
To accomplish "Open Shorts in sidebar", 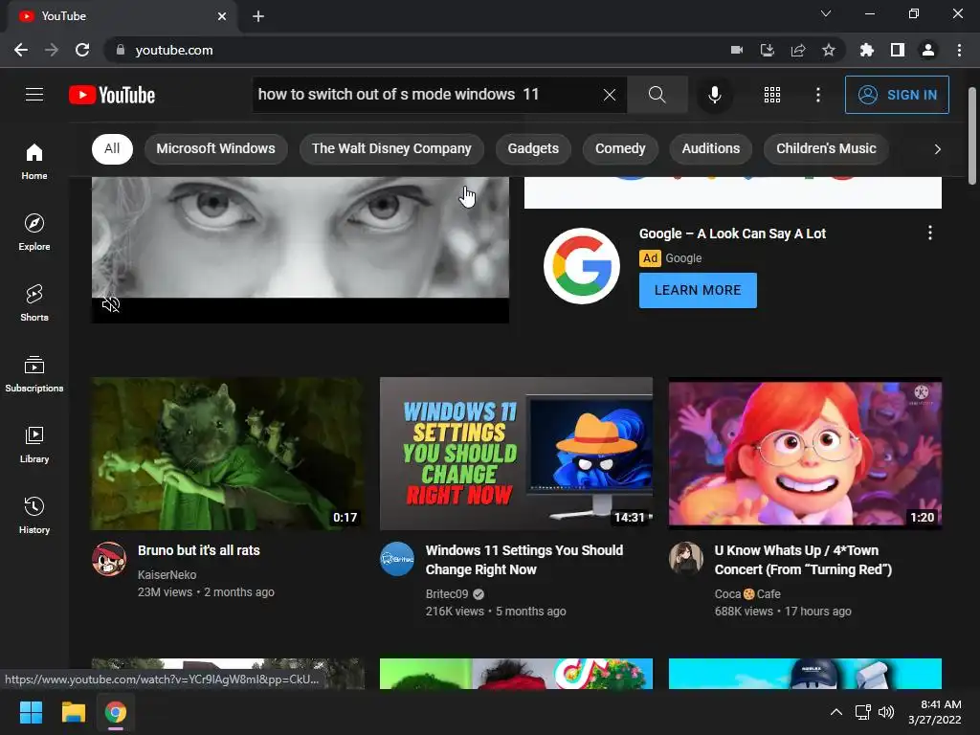I will tap(34, 303).
